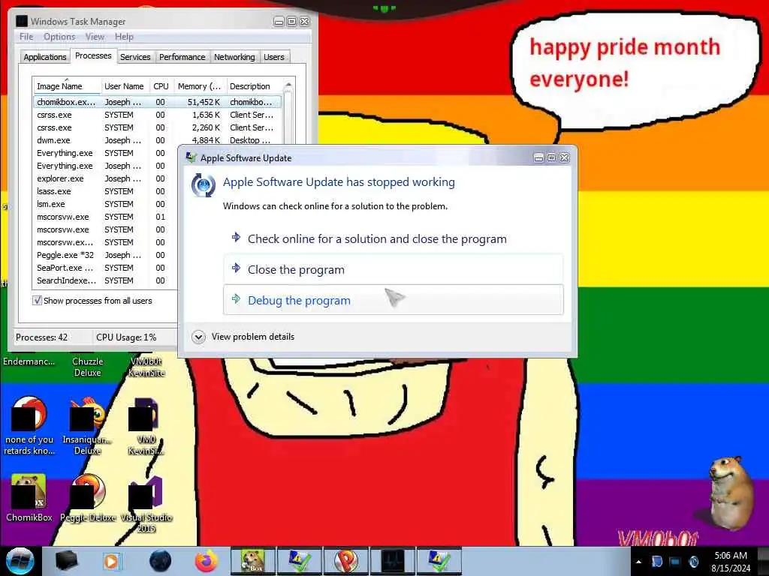
Task: Switch to Task Manager taskbar button
Action: click(x=393, y=561)
